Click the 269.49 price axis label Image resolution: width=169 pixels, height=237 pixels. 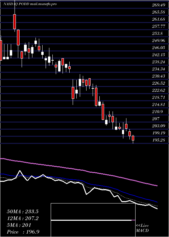pyautogui.click(x=159, y=5)
